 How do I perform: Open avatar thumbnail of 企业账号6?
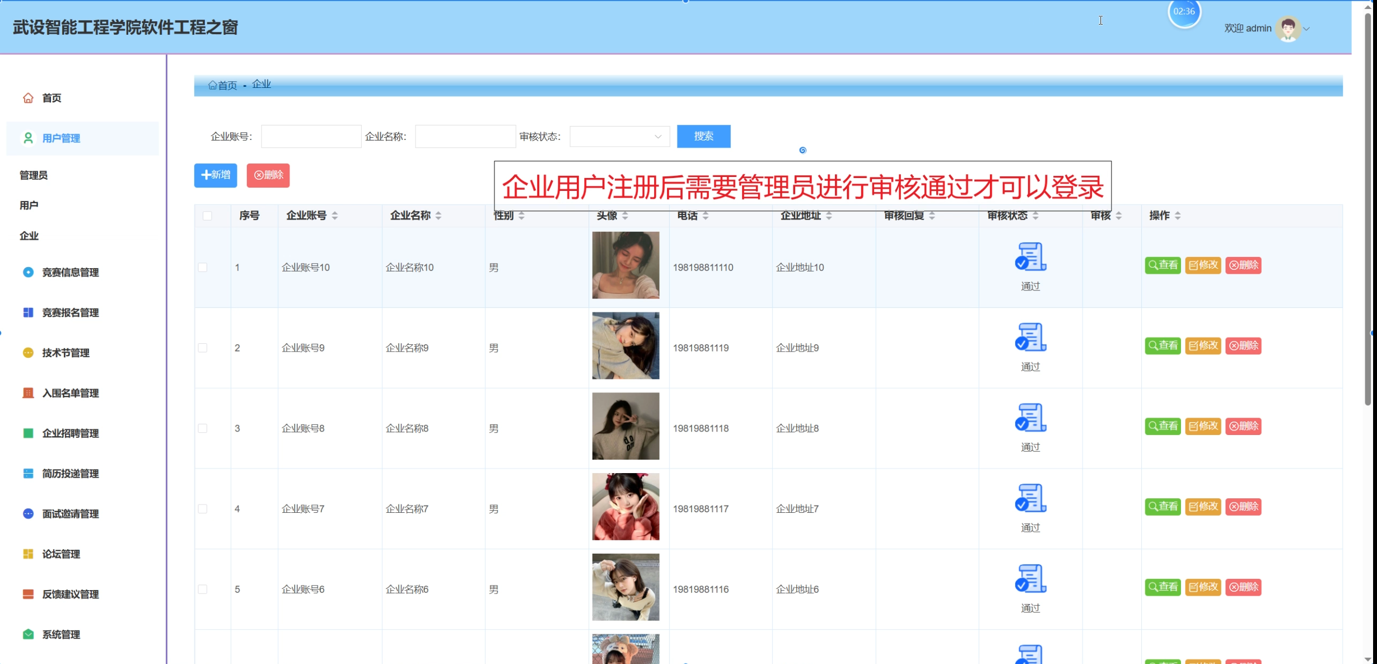click(626, 588)
